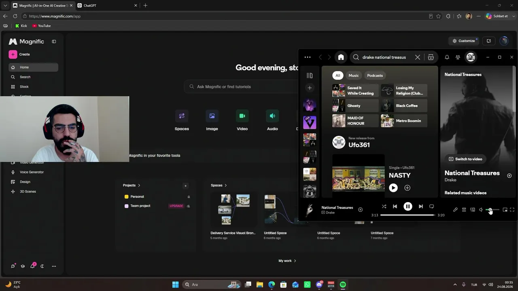Open Metro Boomin shortcut tile

(x=404, y=121)
